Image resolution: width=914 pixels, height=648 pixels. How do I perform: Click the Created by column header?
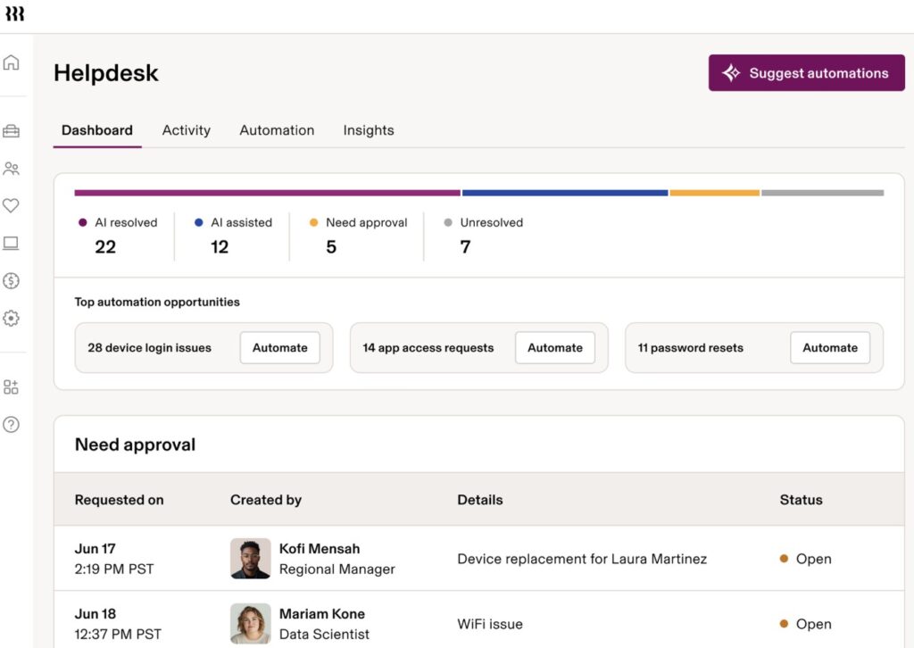click(266, 500)
